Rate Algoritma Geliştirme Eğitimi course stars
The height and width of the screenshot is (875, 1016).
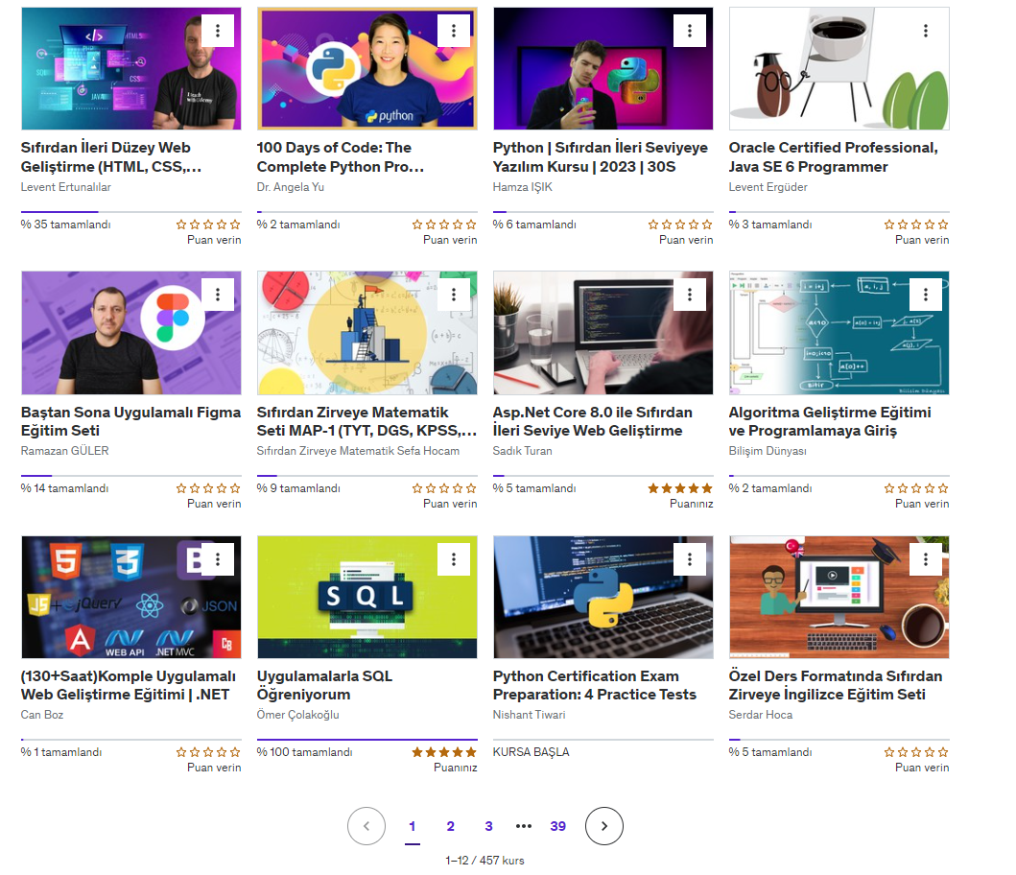click(915, 488)
